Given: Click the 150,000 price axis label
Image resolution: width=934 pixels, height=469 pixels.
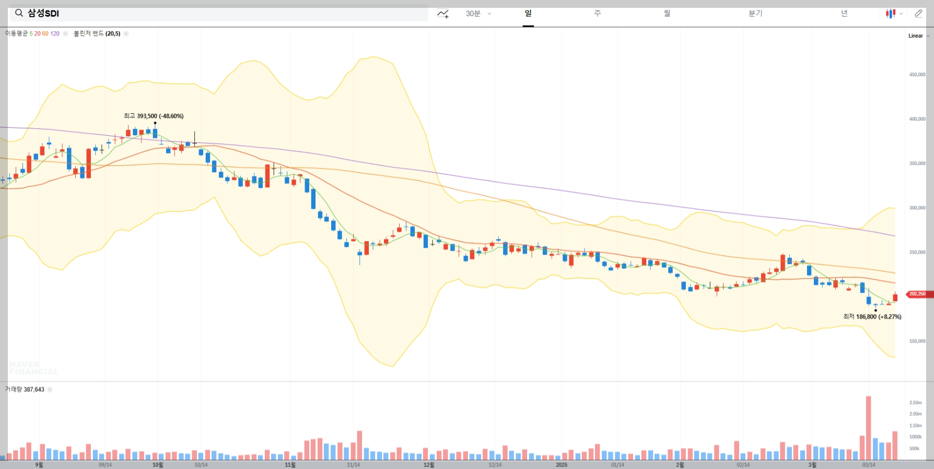Looking at the screenshot, I should 917,341.
